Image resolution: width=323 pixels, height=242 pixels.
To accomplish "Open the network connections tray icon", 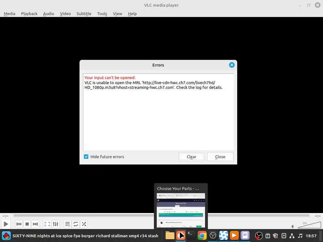I will (292, 236).
